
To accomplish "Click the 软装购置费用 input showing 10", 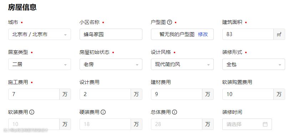I will [248, 94].
